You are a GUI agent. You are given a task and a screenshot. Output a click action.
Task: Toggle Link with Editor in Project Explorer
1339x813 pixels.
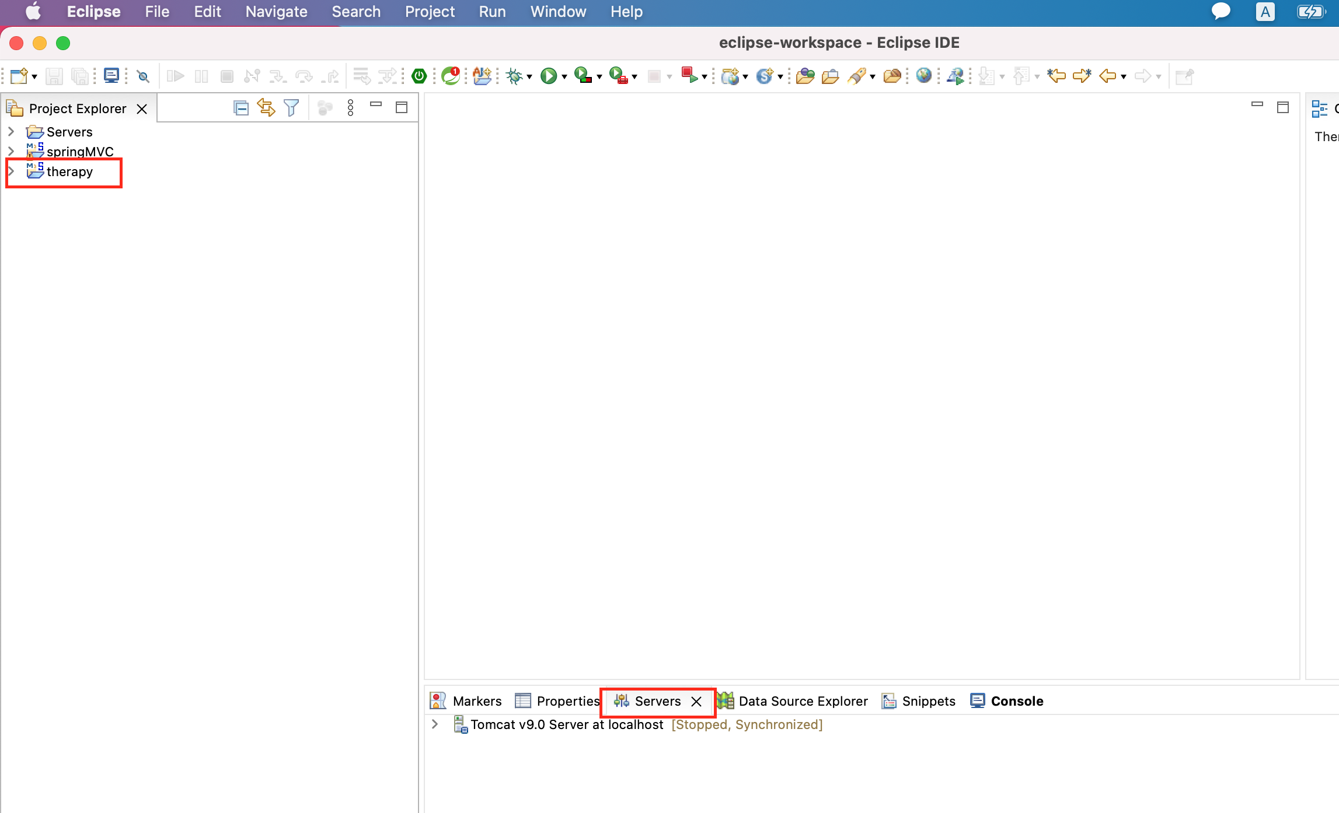(x=266, y=108)
